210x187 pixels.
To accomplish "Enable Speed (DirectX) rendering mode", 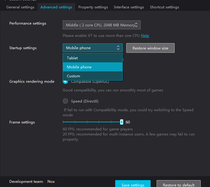I will 65,101.
